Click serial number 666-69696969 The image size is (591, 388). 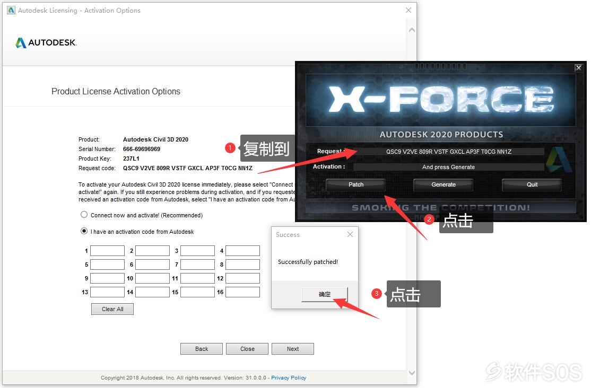pos(141,149)
